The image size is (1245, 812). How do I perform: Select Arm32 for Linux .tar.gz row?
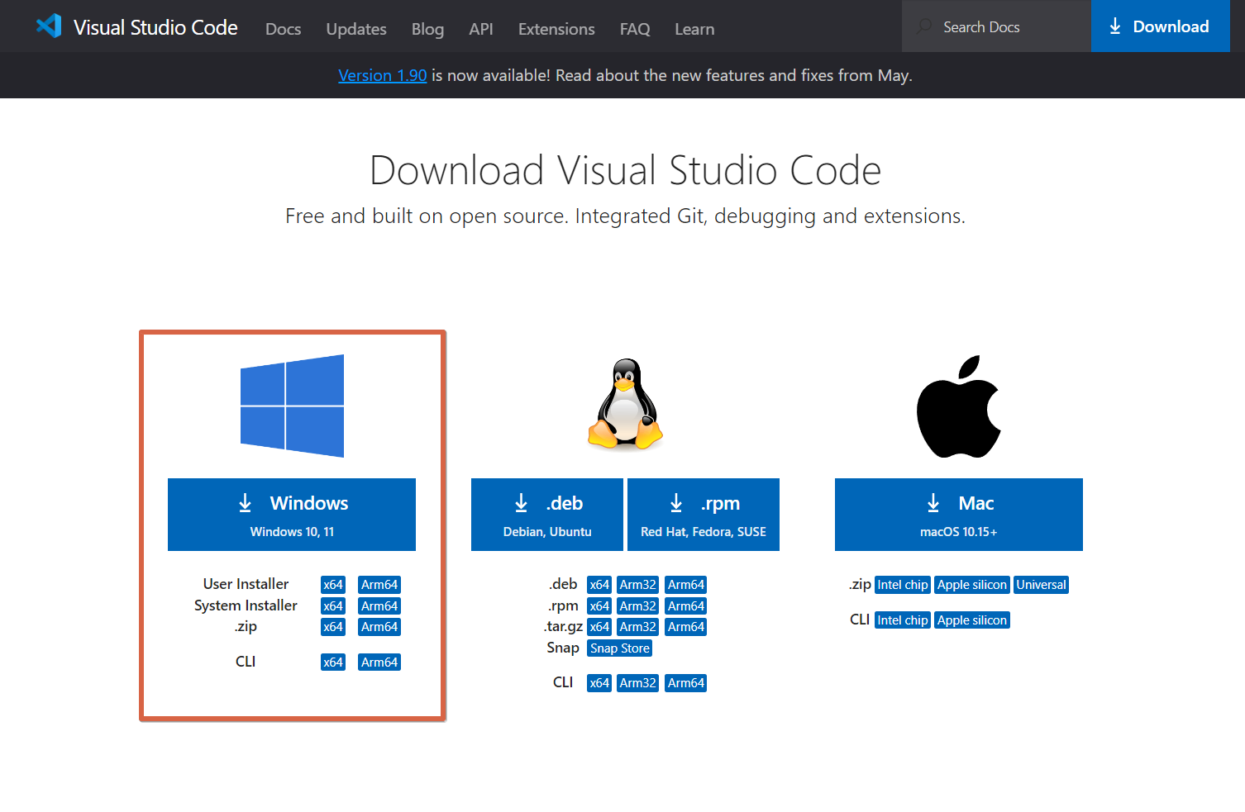(x=638, y=627)
